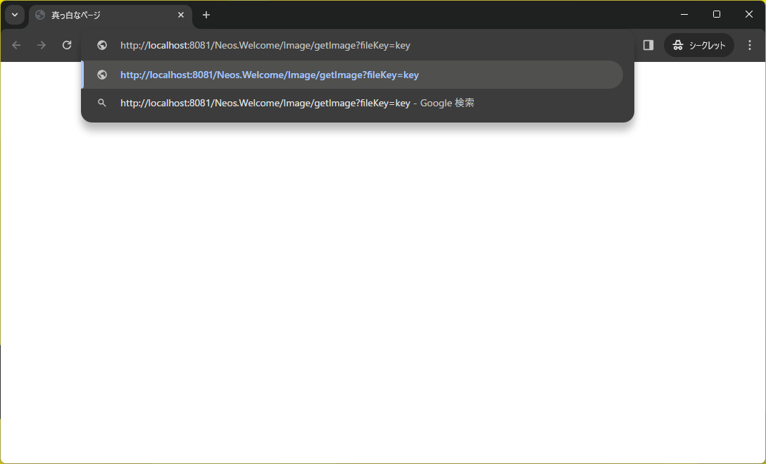Close the Chrome window

point(749,14)
